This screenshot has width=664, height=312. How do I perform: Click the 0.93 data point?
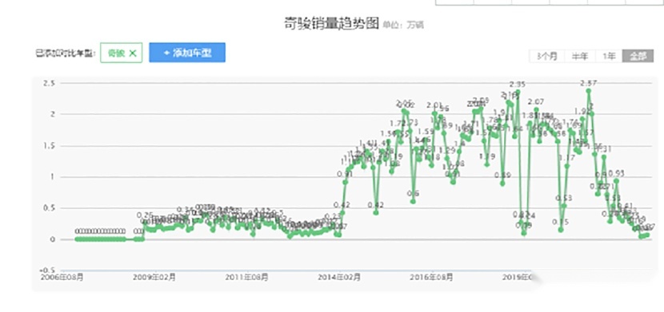pyautogui.click(x=616, y=180)
